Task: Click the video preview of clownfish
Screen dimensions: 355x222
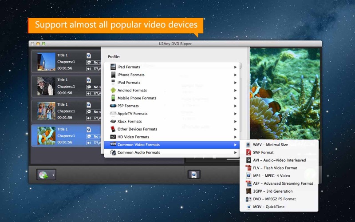Action: coord(285,94)
